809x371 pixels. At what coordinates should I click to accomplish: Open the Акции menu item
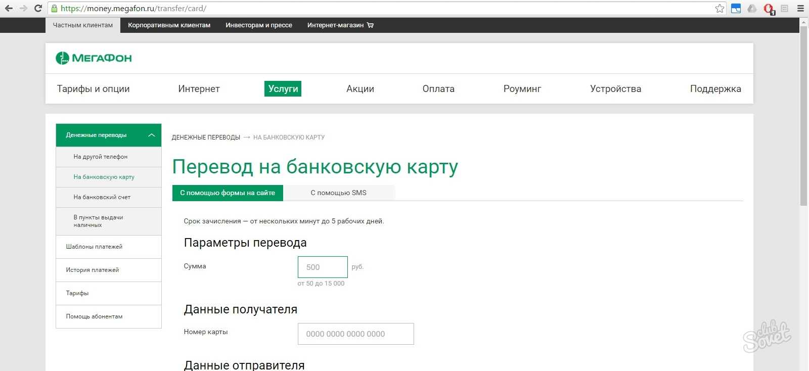[x=360, y=88]
